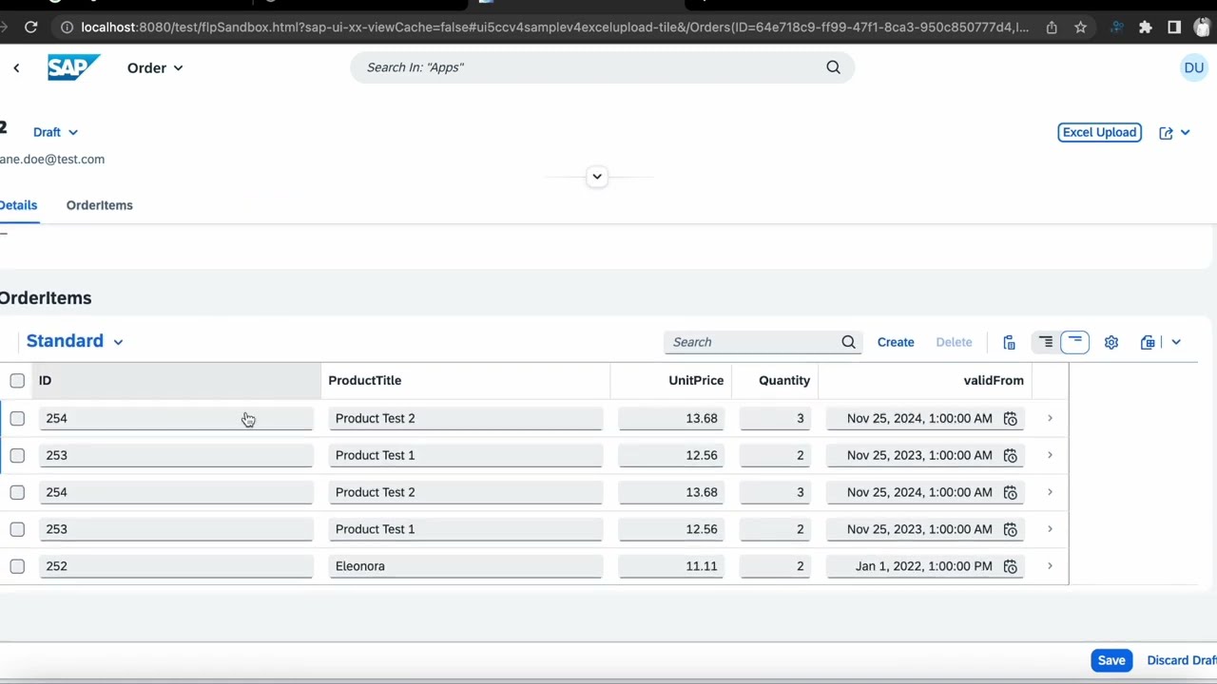Open date picker in second Product Test 1 row
The height and width of the screenshot is (684, 1217).
pyautogui.click(x=1010, y=529)
